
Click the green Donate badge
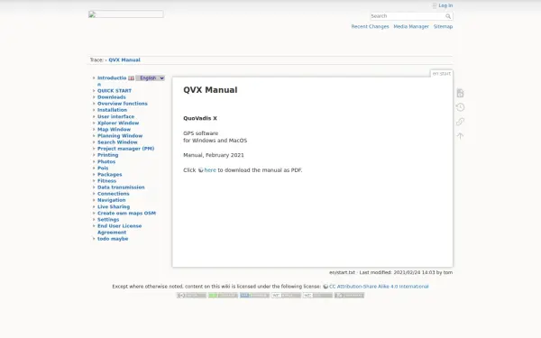223,296
